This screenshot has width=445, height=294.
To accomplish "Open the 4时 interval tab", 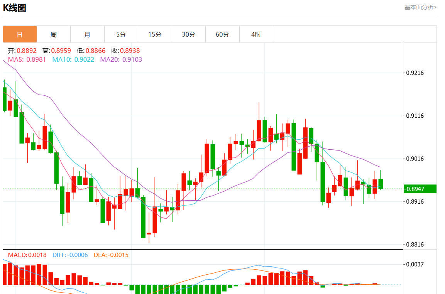I will click(x=256, y=34).
